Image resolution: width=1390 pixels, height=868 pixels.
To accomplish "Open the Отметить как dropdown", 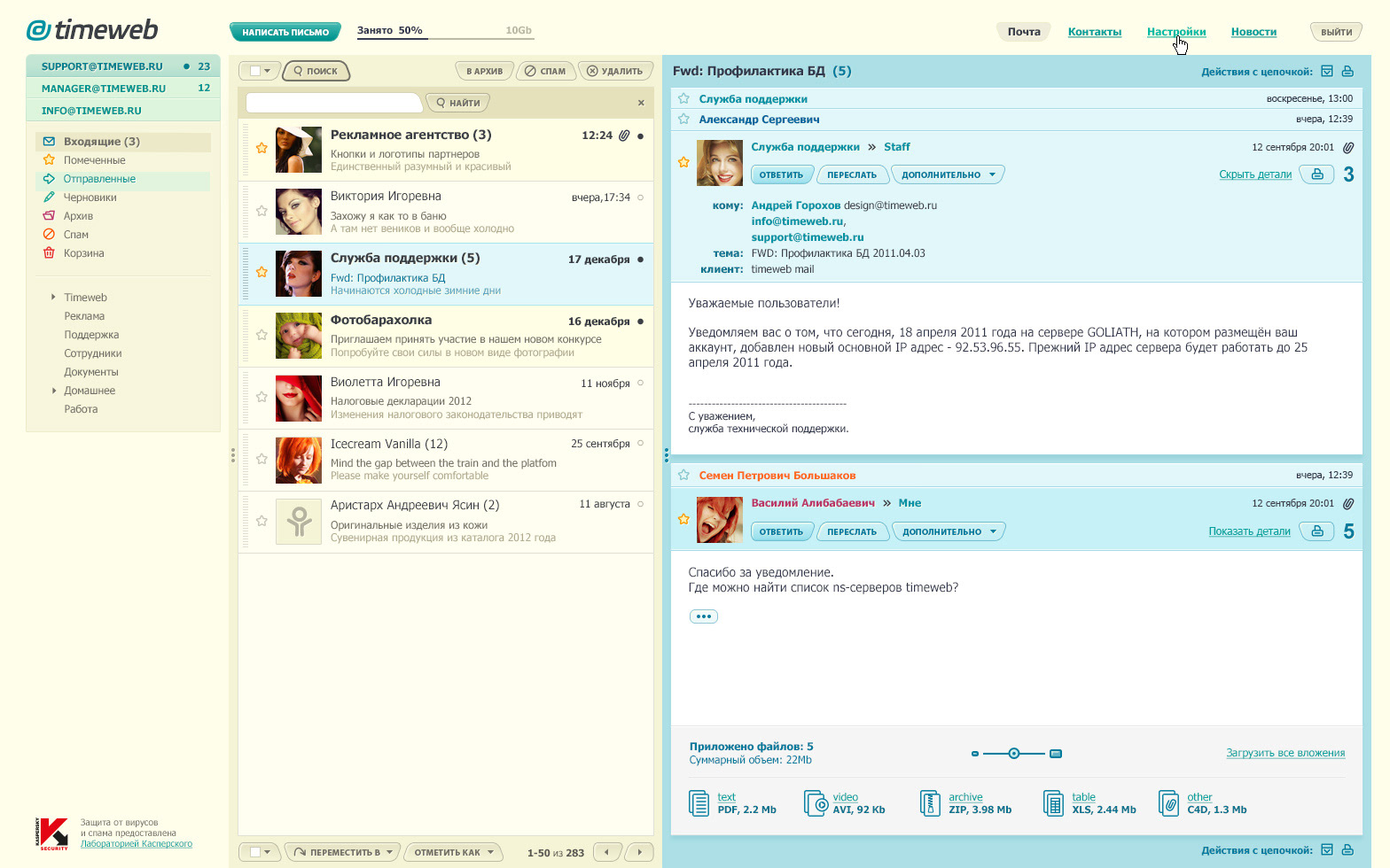I will point(454,852).
